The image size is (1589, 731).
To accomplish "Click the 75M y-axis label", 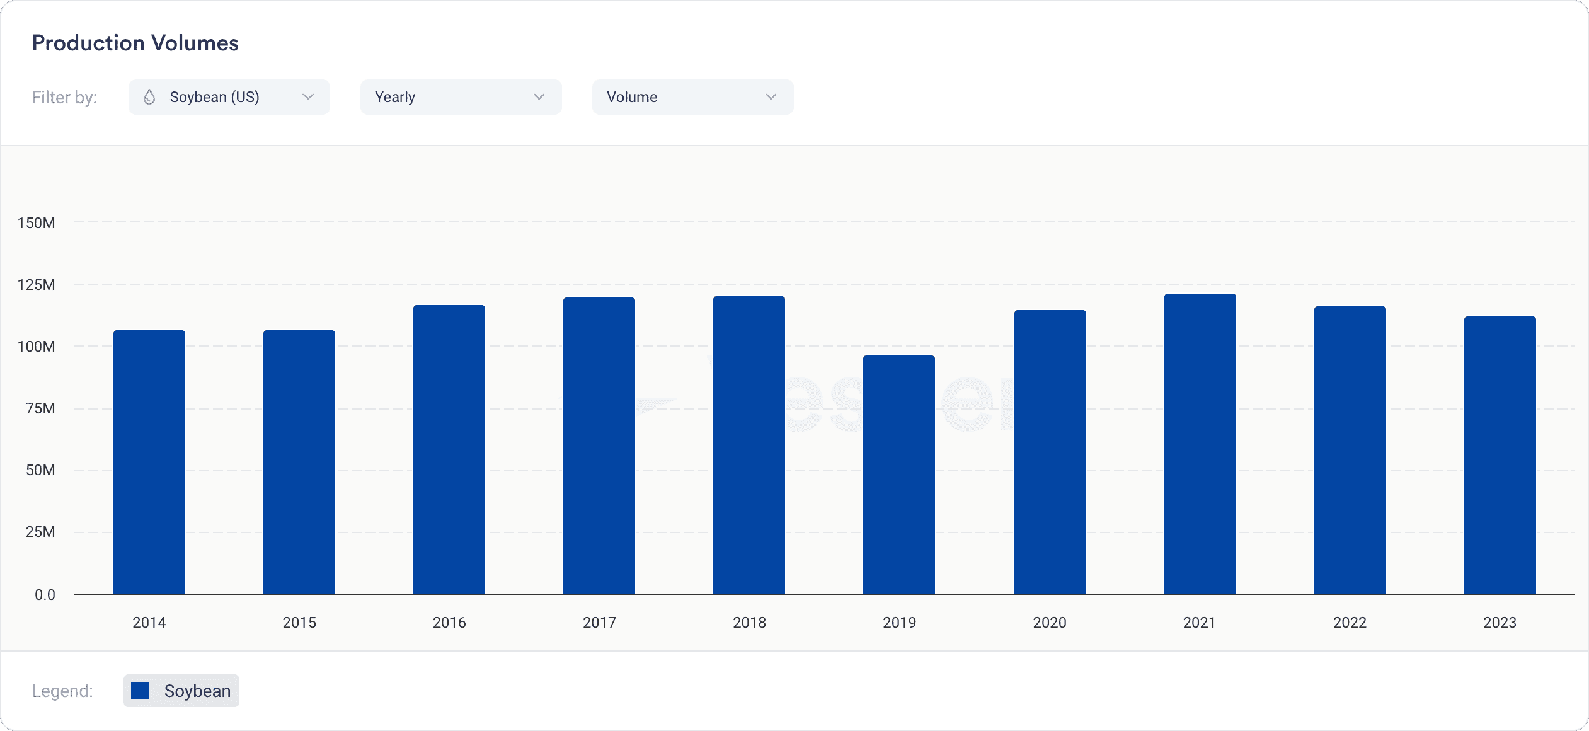I will click(x=40, y=408).
